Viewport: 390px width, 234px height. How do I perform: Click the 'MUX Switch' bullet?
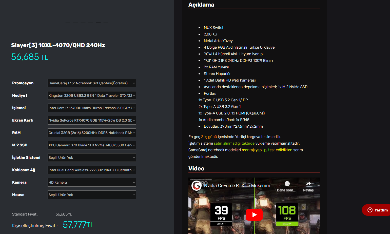(214, 28)
